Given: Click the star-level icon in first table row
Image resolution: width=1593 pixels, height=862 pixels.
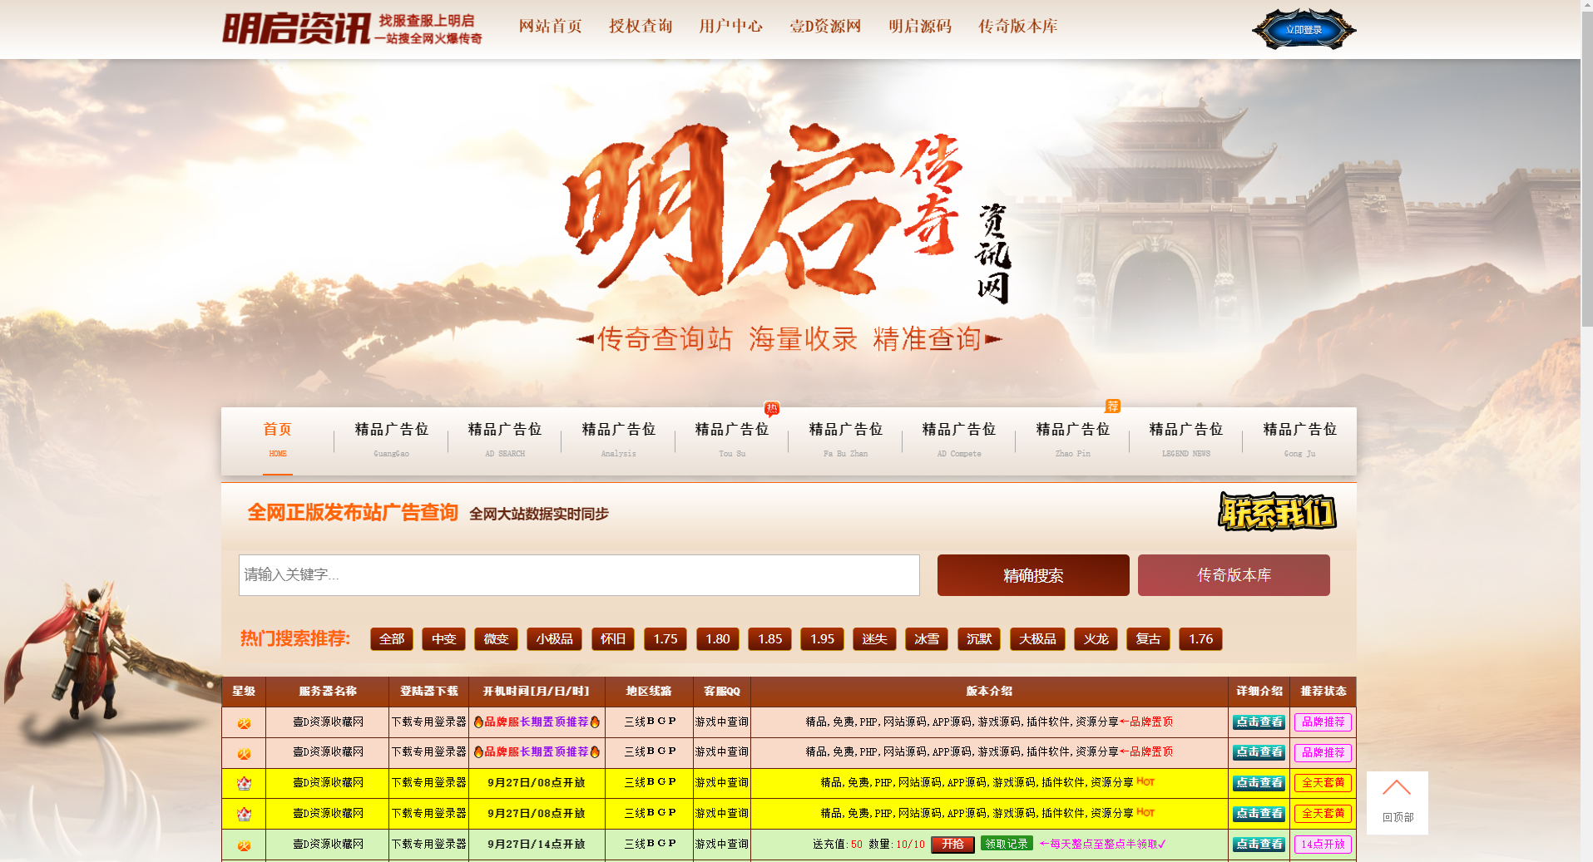Looking at the screenshot, I should tap(244, 722).
